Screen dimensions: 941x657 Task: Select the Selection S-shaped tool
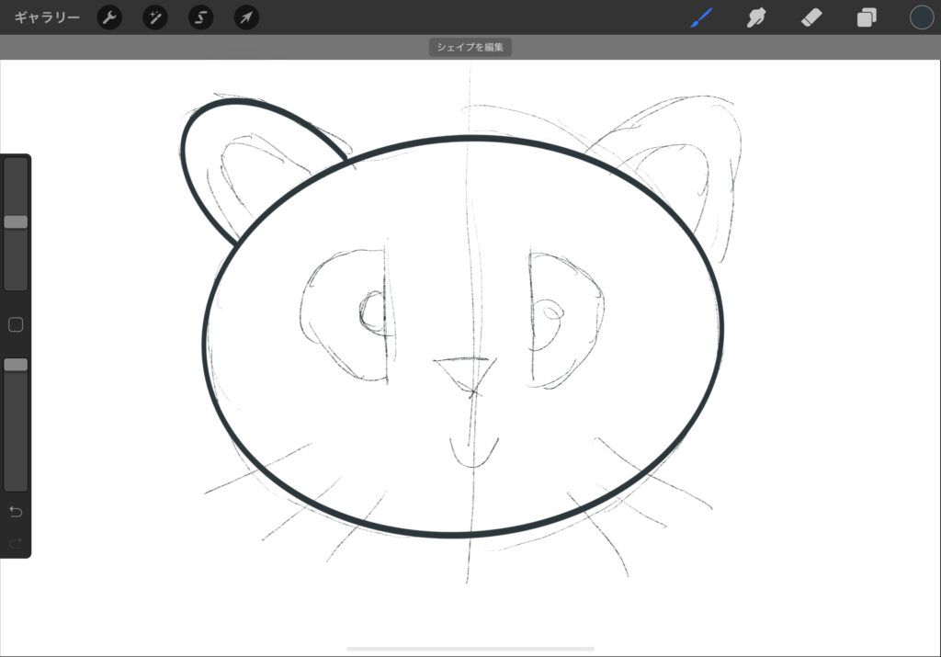[200, 17]
